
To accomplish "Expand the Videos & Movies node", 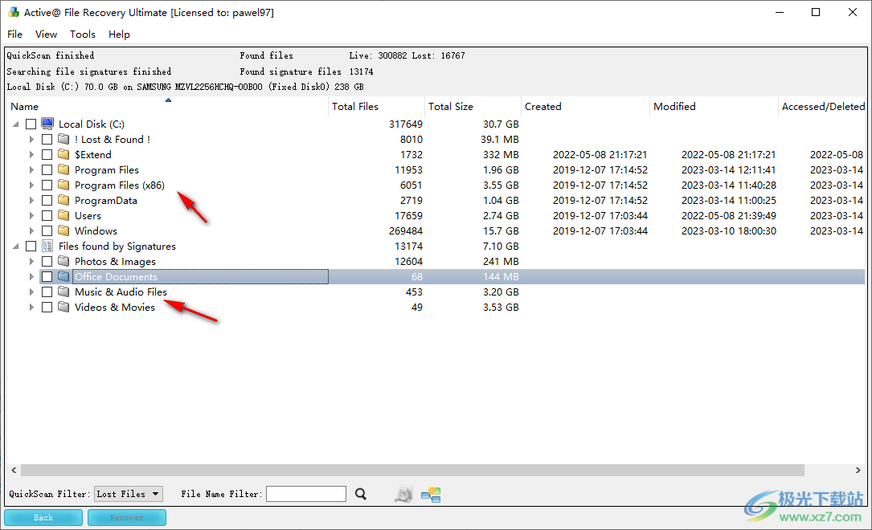I will coord(31,308).
